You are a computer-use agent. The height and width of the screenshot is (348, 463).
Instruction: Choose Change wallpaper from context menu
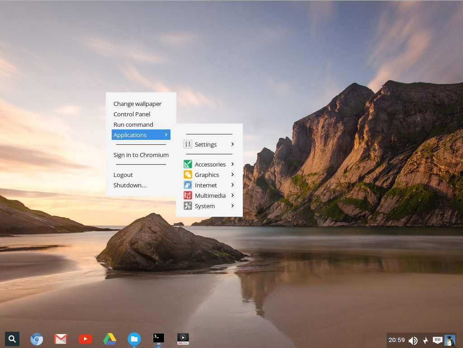(137, 104)
